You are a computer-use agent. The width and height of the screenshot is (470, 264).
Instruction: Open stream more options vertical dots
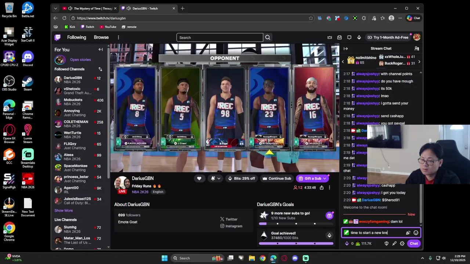pyautogui.click(x=329, y=188)
